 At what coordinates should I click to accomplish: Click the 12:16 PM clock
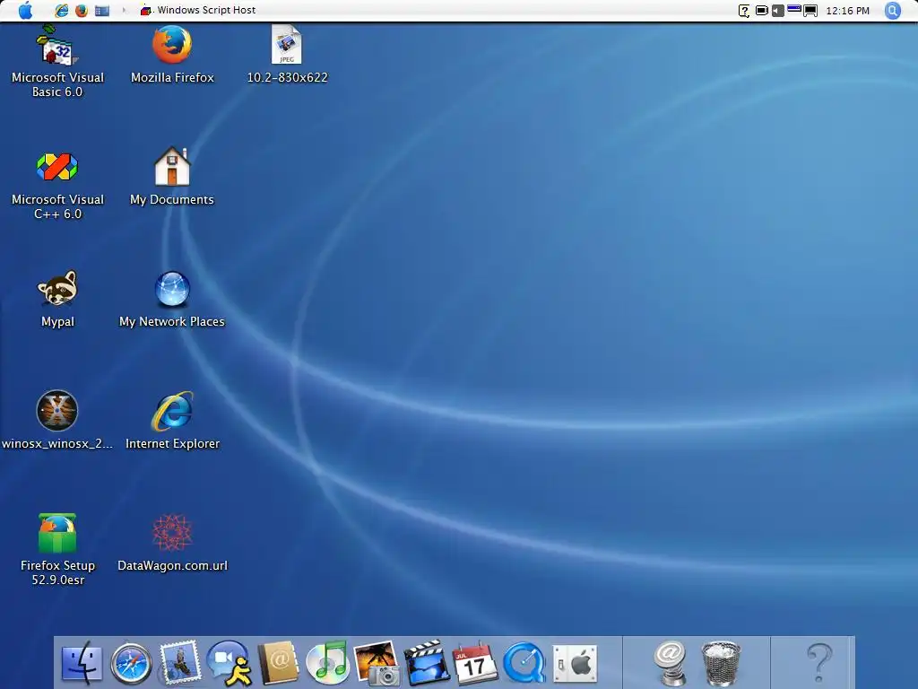(847, 11)
